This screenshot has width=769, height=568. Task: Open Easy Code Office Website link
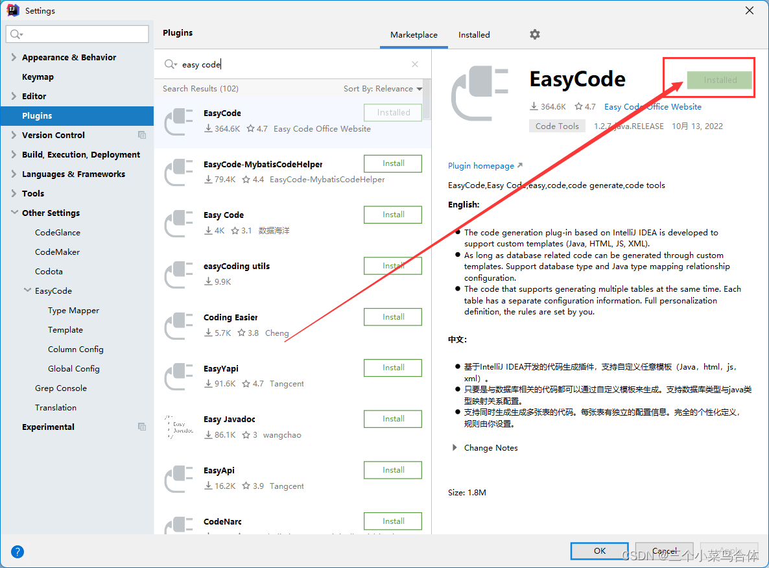[x=652, y=106]
